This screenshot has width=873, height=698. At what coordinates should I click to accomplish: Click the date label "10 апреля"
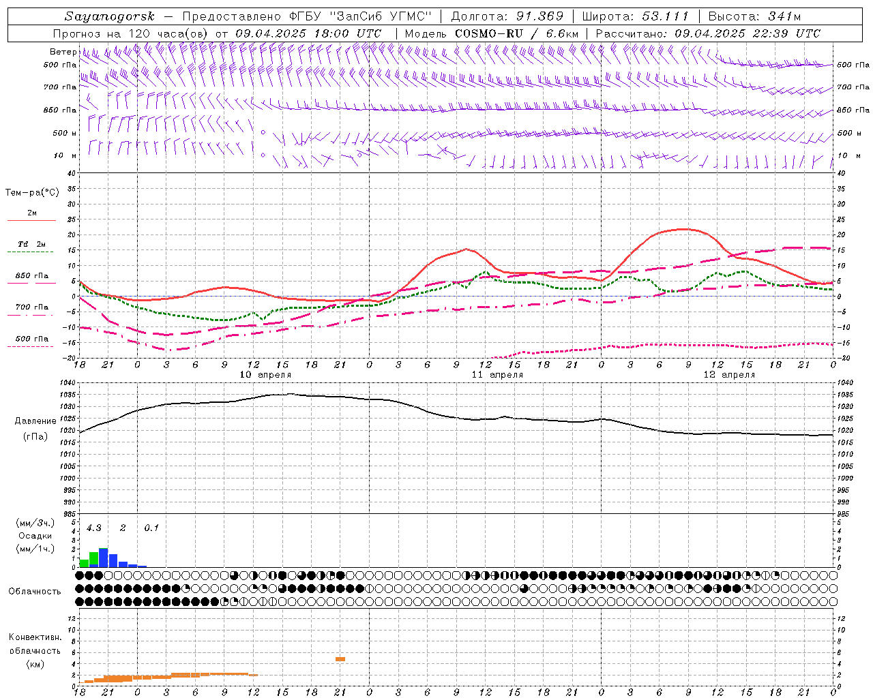point(265,375)
